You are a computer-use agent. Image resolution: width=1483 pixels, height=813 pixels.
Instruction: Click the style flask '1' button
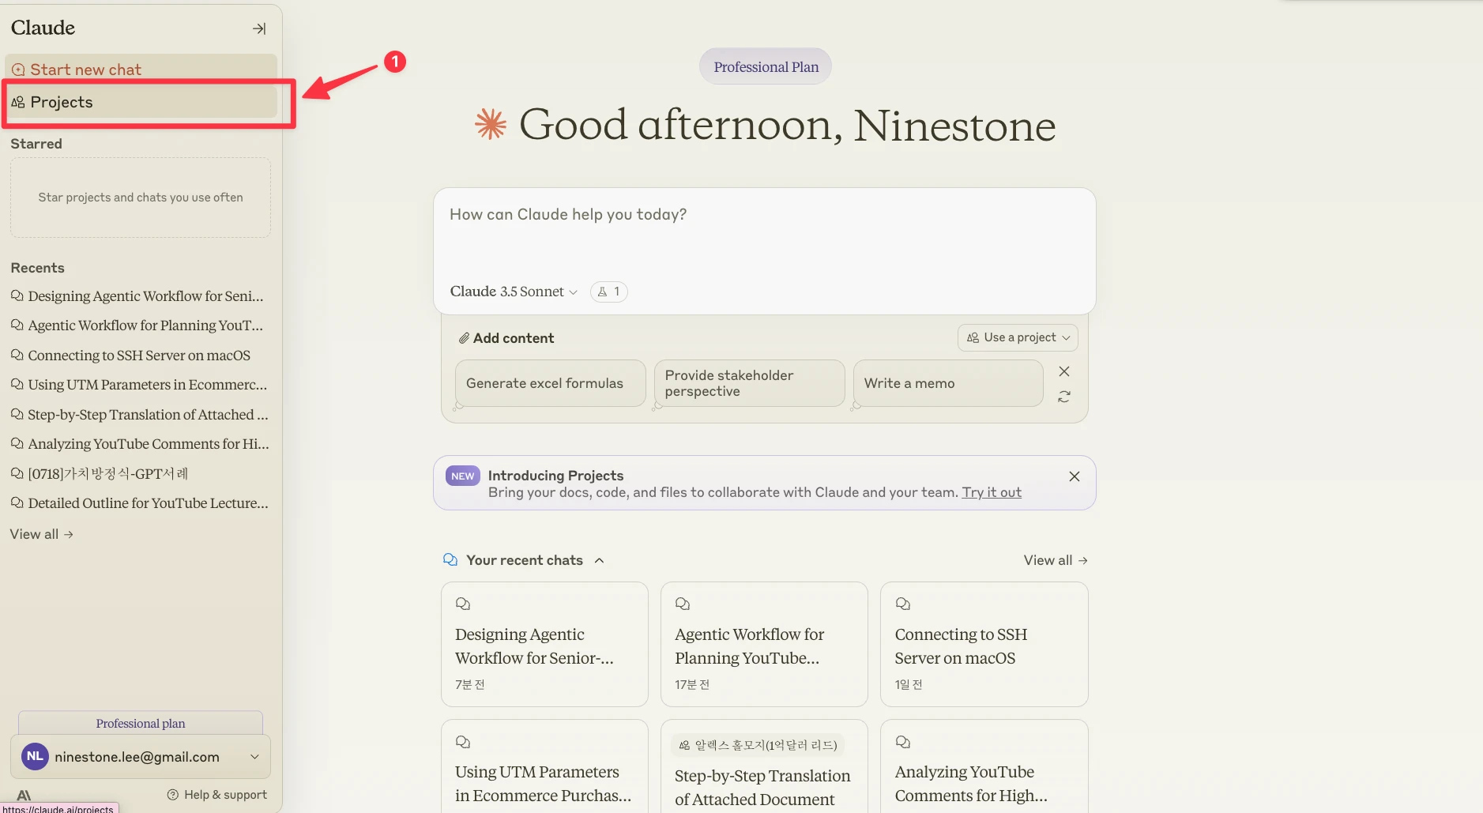click(x=609, y=292)
